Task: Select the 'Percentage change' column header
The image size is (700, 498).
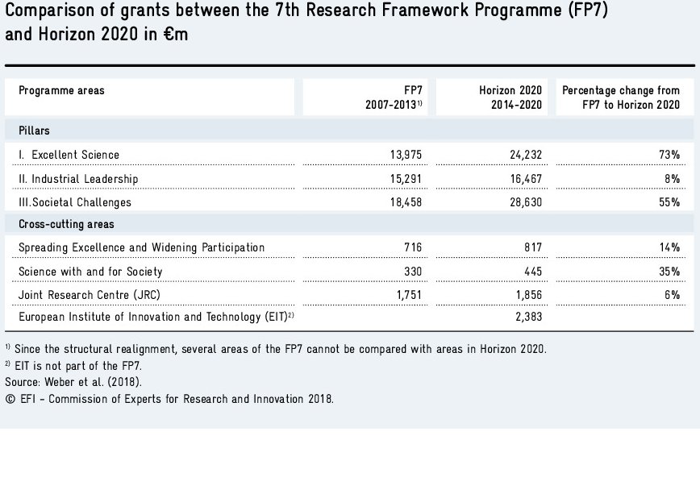Action: pos(620,98)
